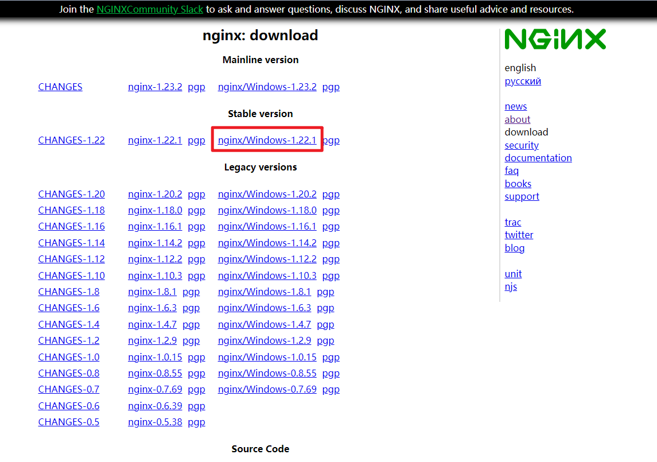Visit the faq page
This screenshot has width=657, height=462.
pos(511,170)
